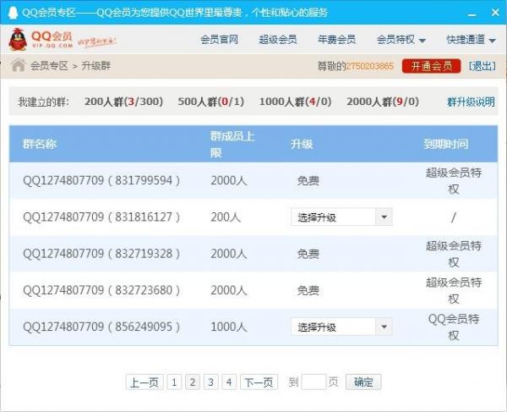Select group row 832723680
This screenshot has height=412, width=507.
[253, 290]
